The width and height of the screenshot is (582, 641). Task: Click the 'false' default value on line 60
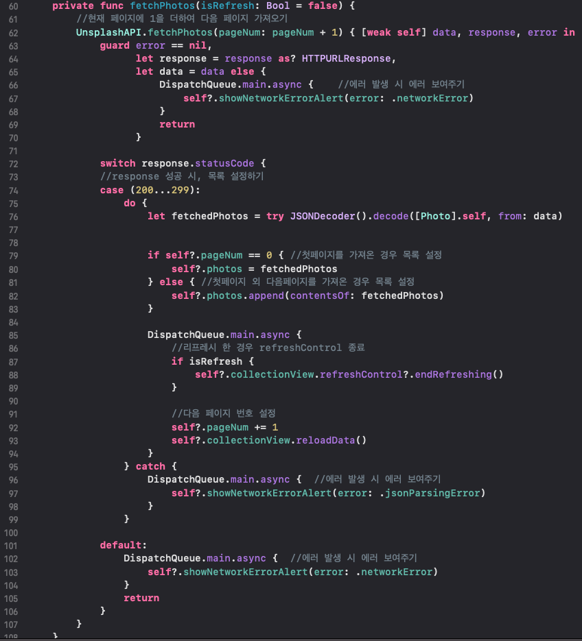pyautogui.click(x=323, y=5)
